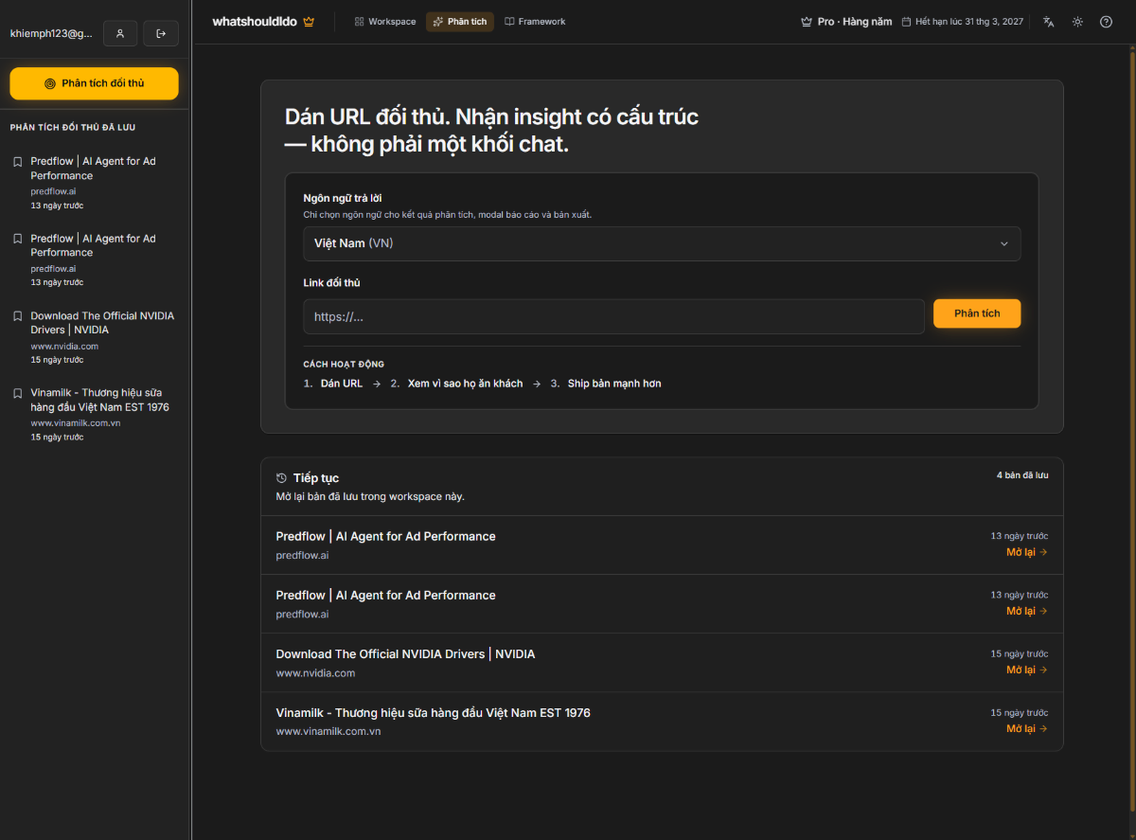Click www.vinamilk.com.vn in continue list
This screenshot has height=840, width=1136.
[328, 732]
